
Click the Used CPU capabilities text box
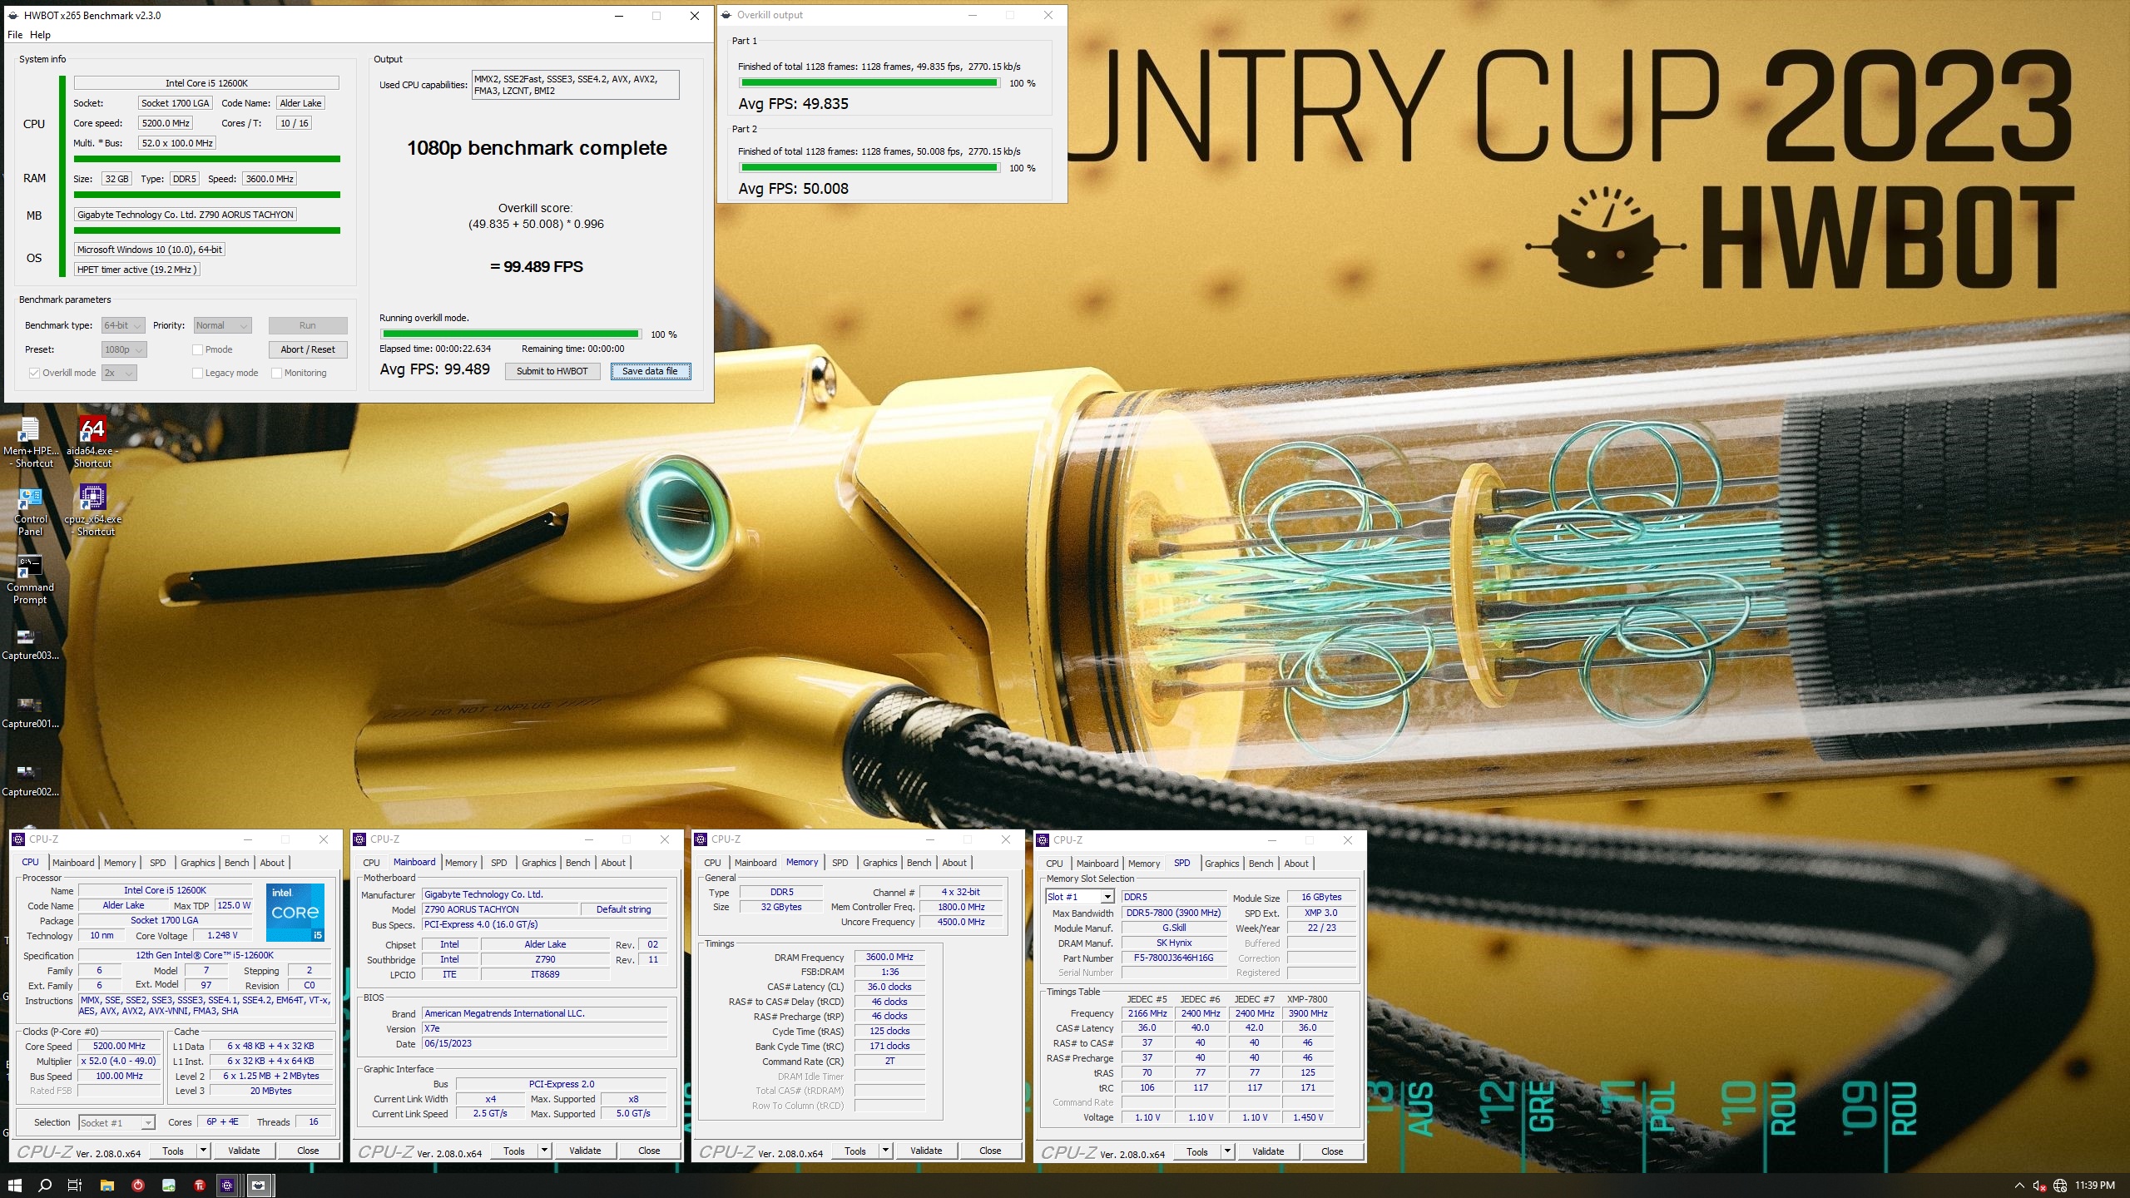pos(575,85)
